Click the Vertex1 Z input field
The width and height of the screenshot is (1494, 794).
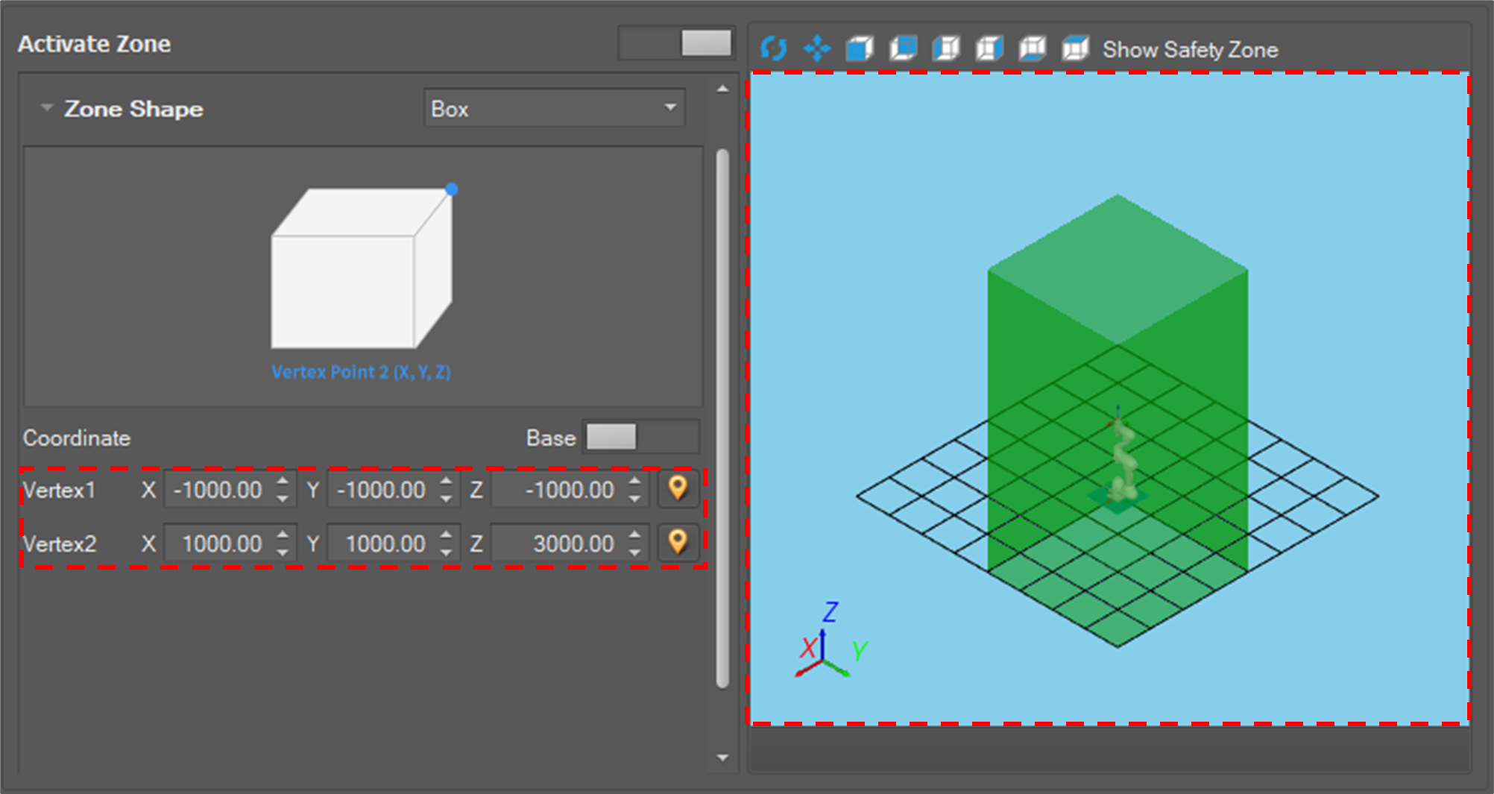(561, 490)
